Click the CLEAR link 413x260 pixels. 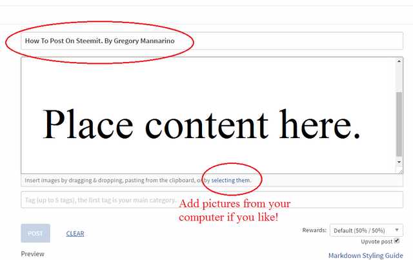(x=75, y=234)
